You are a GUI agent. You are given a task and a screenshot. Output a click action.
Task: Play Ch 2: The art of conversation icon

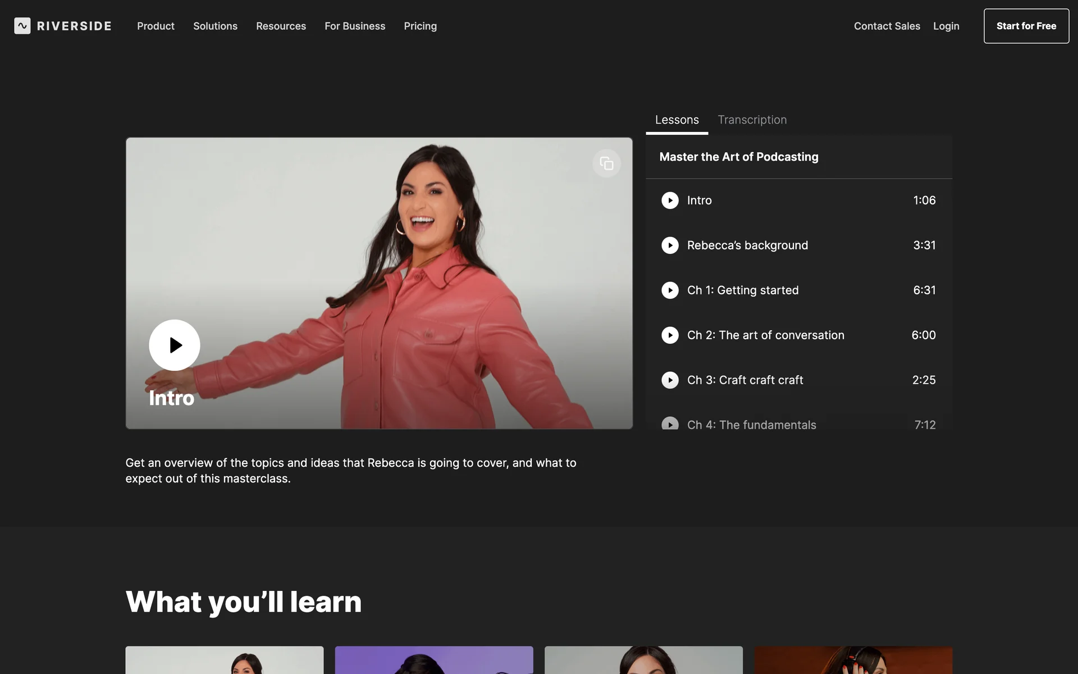(670, 335)
